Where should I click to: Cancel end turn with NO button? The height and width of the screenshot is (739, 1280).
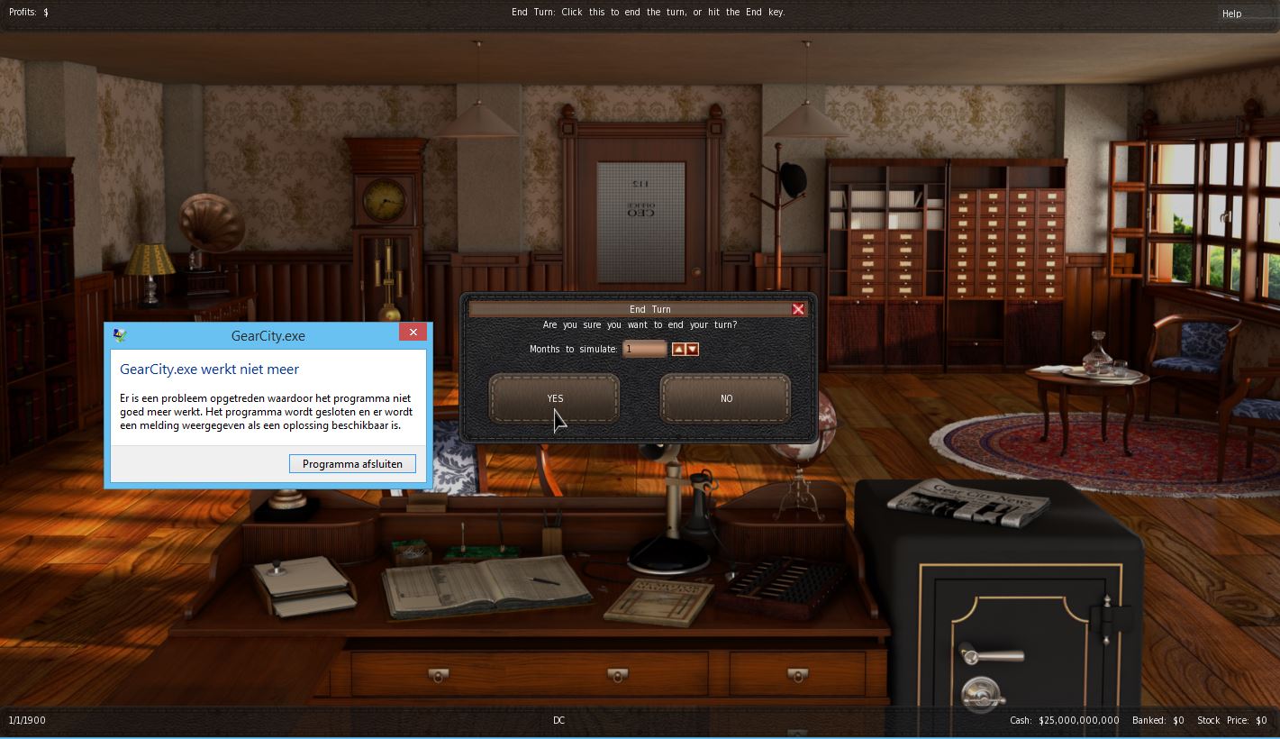click(725, 398)
